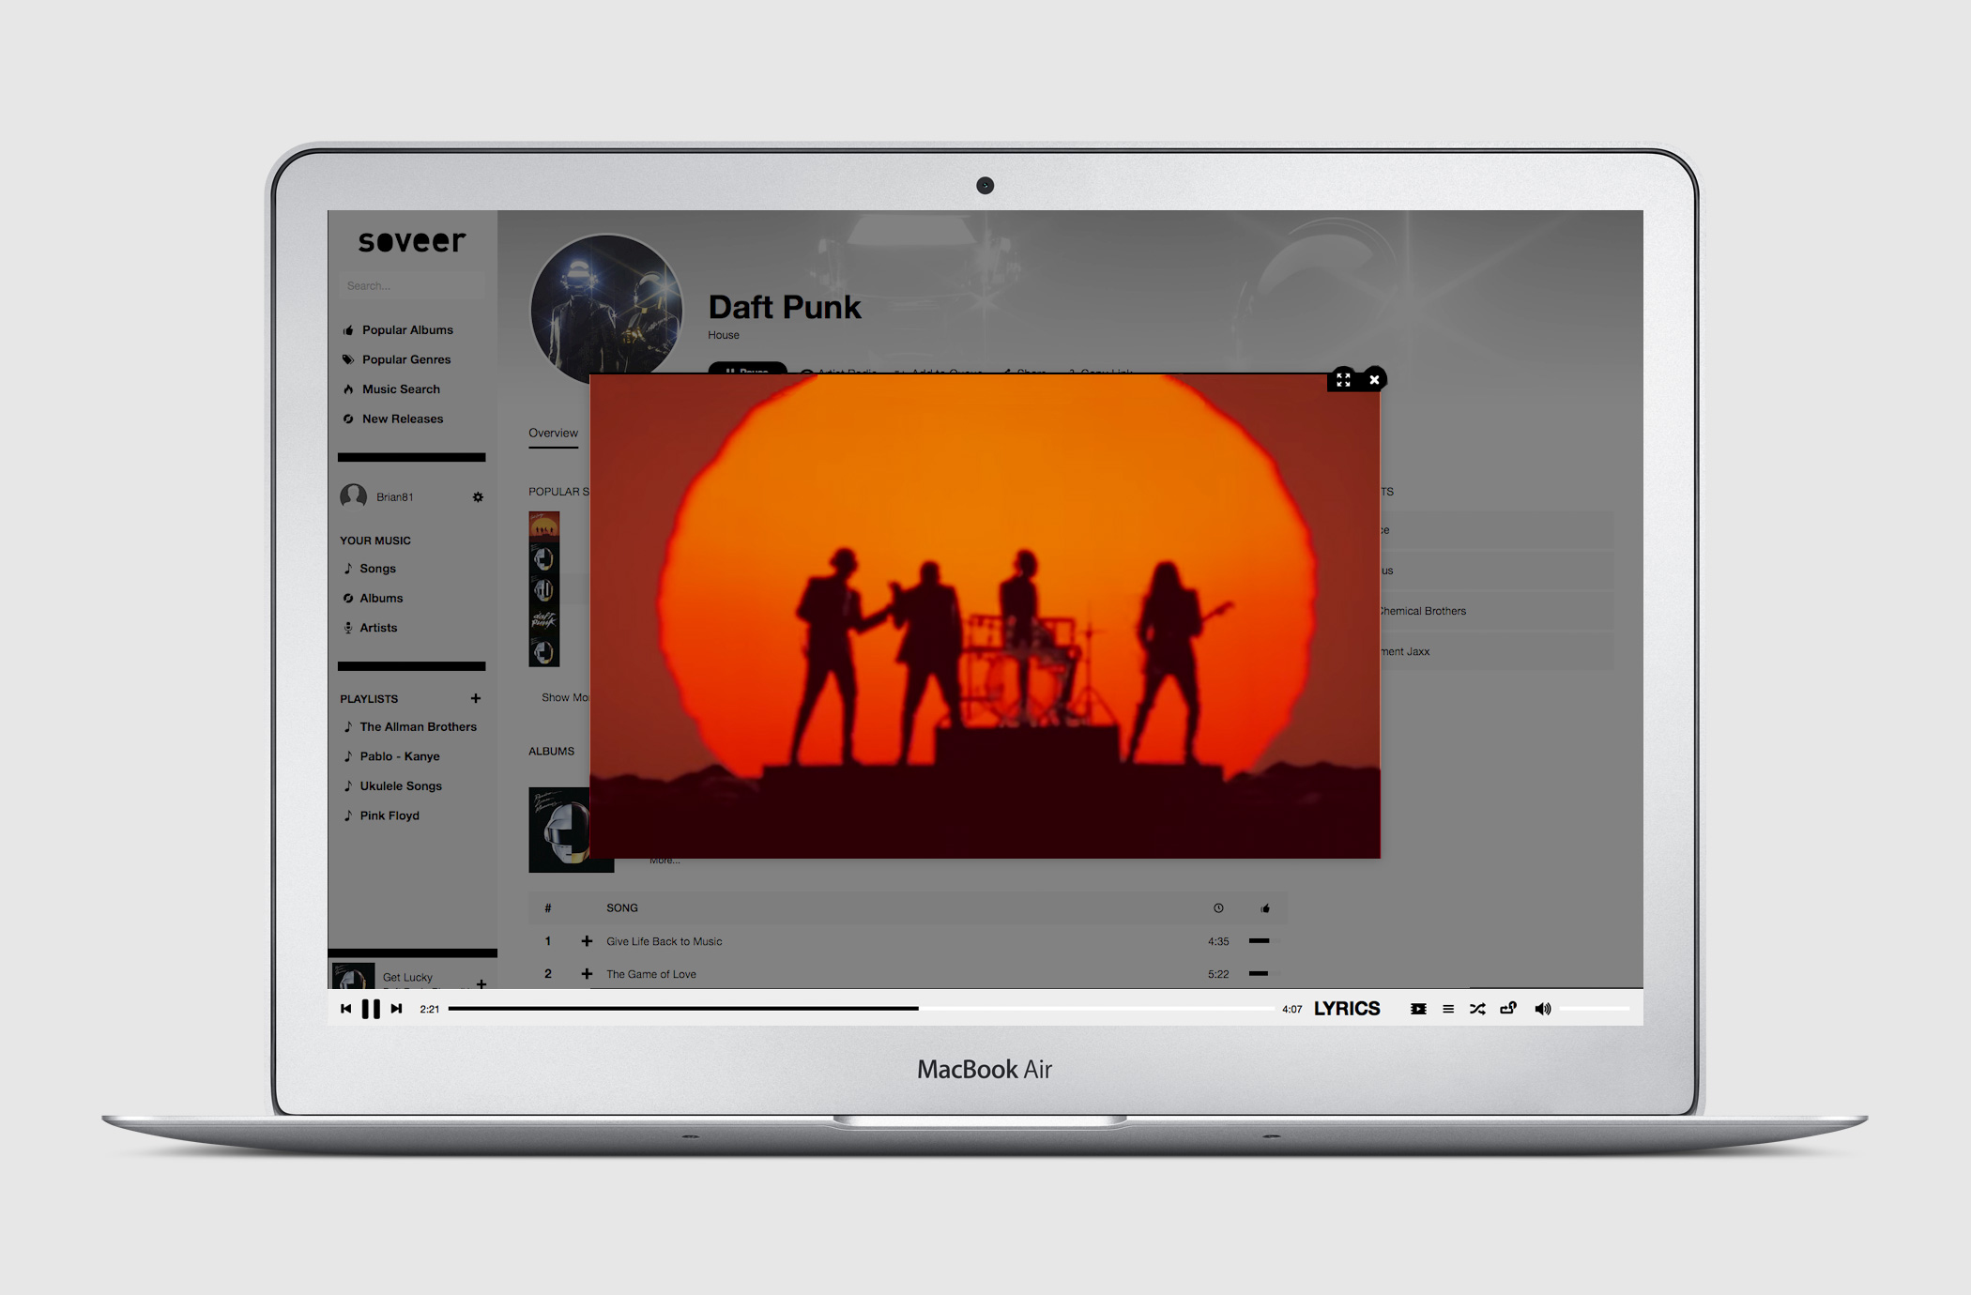Click the flame icon beside Music Search
The width and height of the screenshot is (1971, 1295).
pyautogui.click(x=348, y=389)
